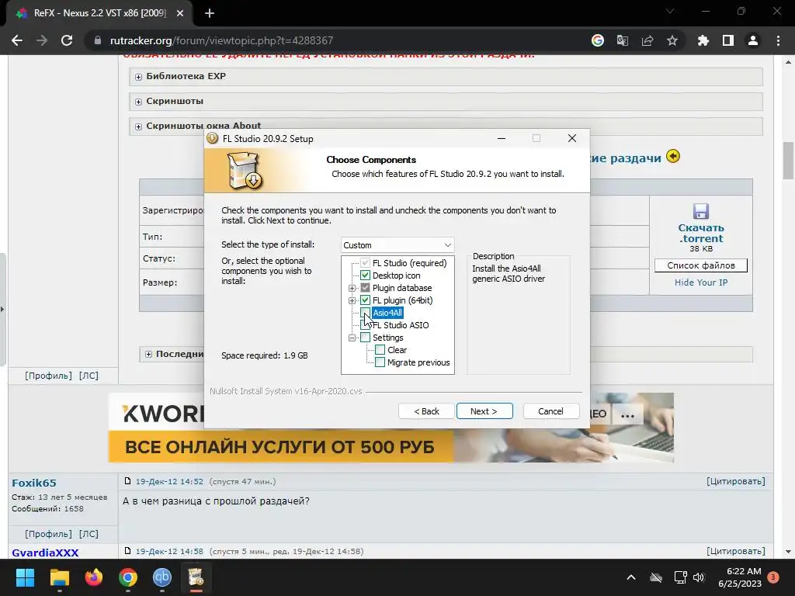The image size is (795, 596).
Task: Translate this page icon
Action: tap(623, 40)
